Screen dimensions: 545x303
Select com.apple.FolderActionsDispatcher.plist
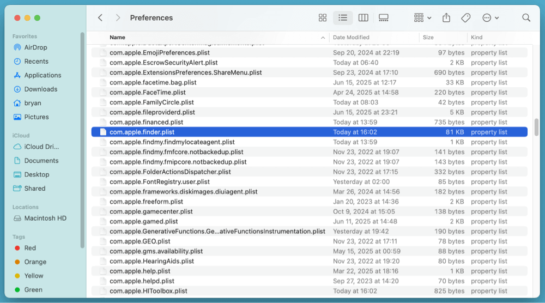[x=310, y=172]
